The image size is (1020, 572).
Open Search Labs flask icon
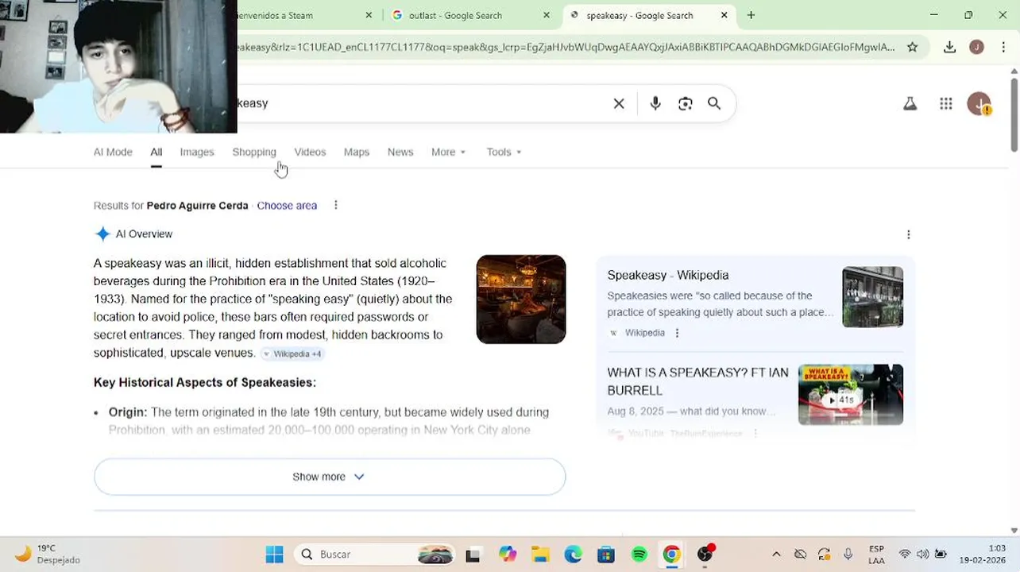coord(910,103)
